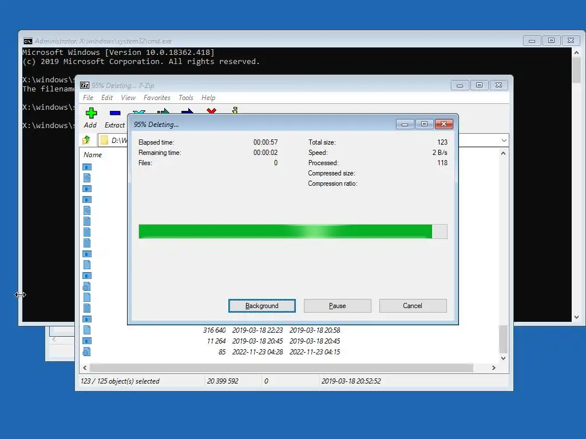Click the 7z icon in 7-Zip title bar
586x439 pixels.
[85, 86]
